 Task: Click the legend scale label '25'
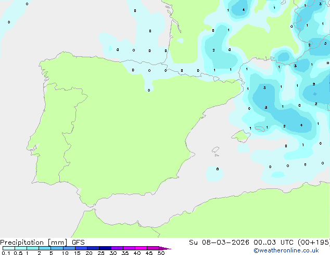101,253
